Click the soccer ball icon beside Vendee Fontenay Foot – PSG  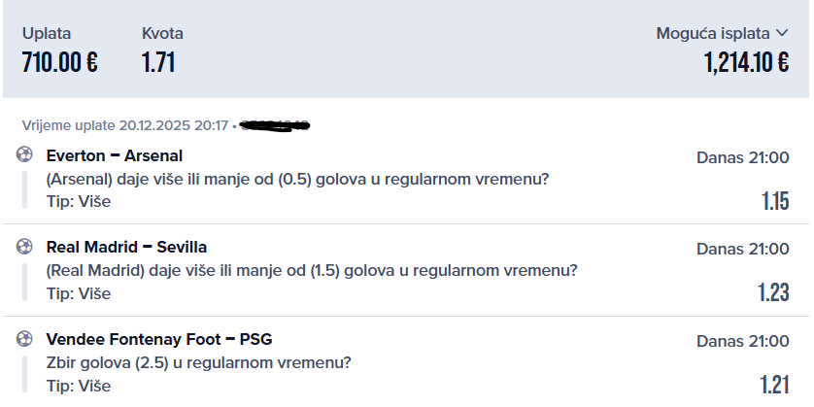pyautogui.click(x=24, y=339)
